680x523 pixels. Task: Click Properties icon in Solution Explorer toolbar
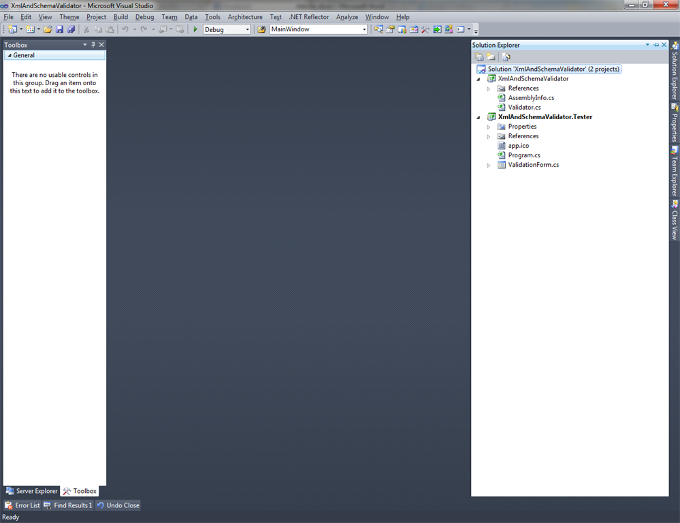click(479, 57)
